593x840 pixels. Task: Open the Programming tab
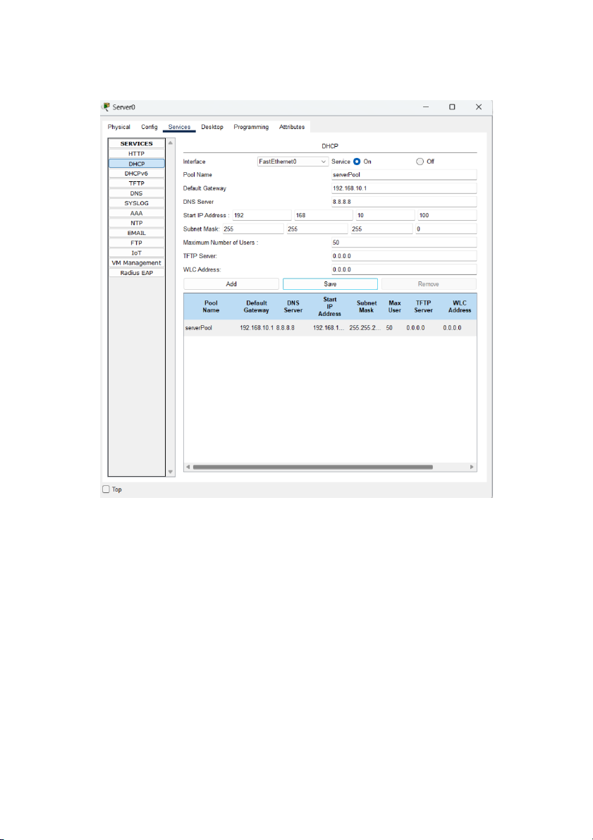pyautogui.click(x=251, y=127)
